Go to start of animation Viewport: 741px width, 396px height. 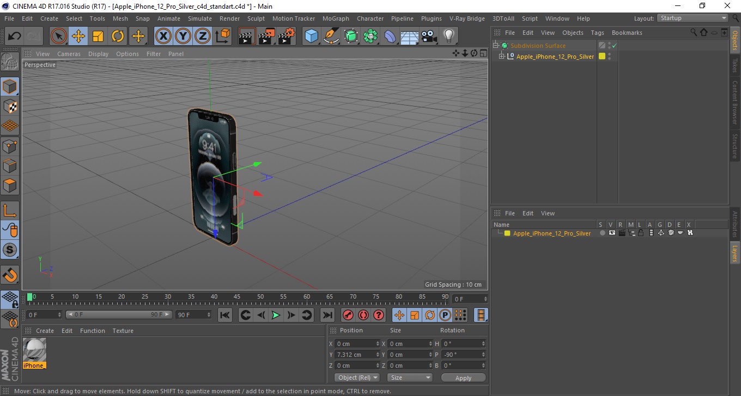point(225,315)
